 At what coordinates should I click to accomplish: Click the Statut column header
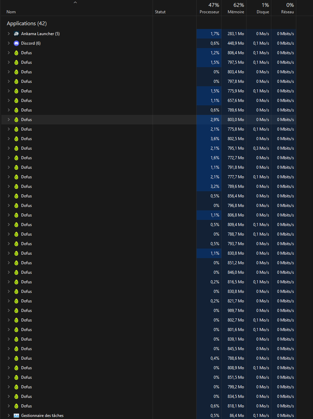[x=160, y=12]
